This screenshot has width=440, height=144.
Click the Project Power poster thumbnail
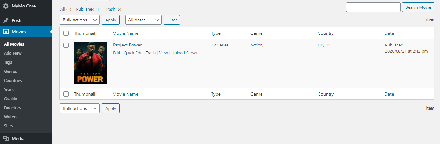90,63
